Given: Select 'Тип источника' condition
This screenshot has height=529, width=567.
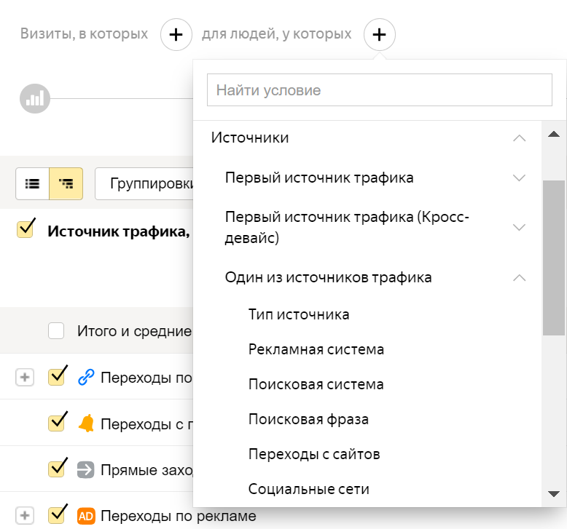Looking at the screenshot, I should pyautogui.click(x=299, y=314).
